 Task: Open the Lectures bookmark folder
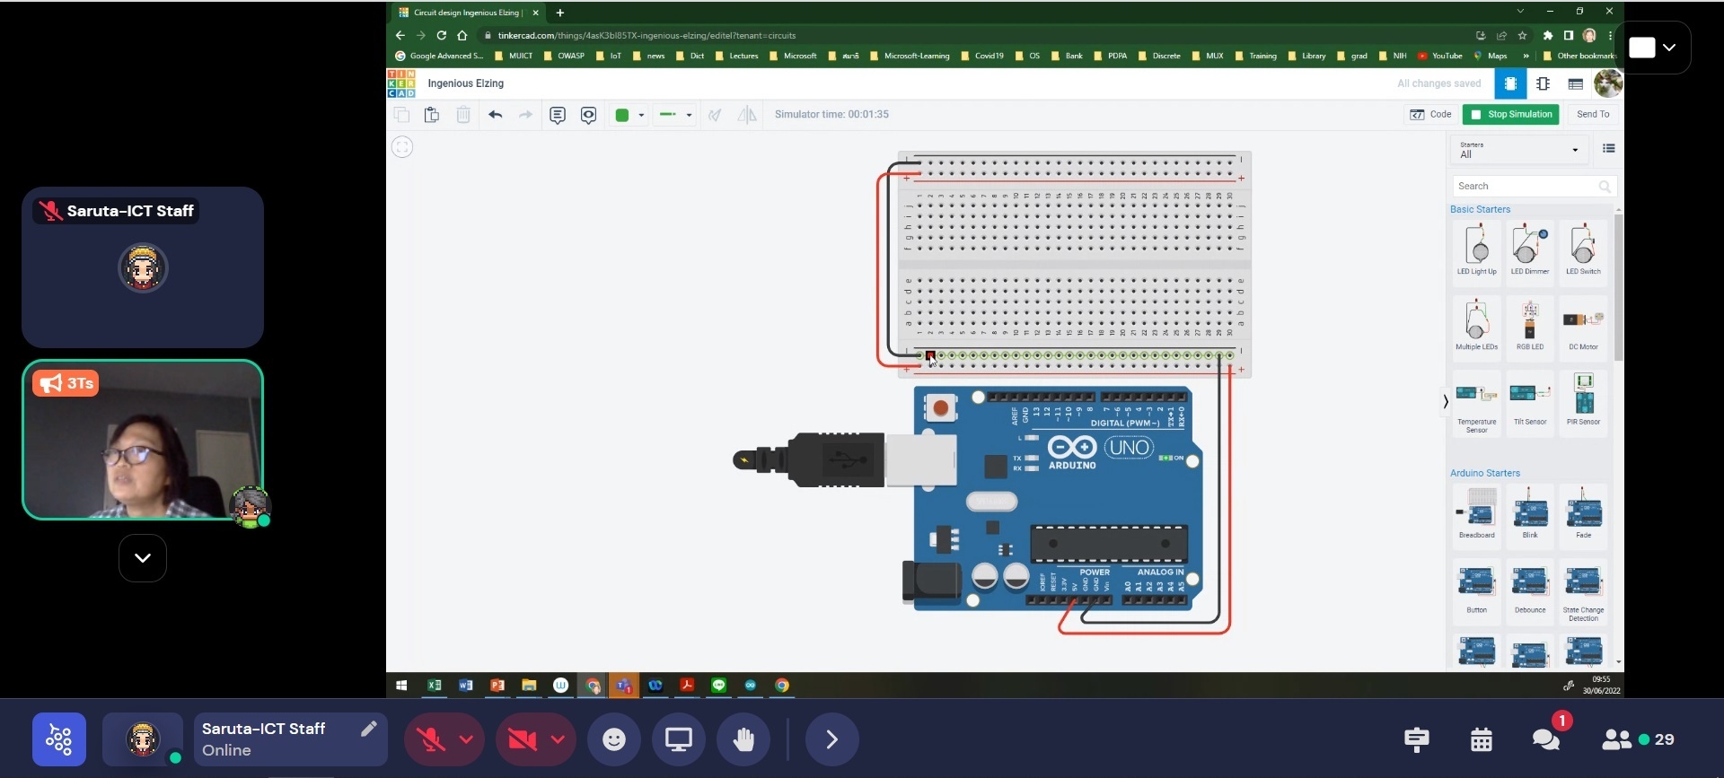click(x=736, y=56)
